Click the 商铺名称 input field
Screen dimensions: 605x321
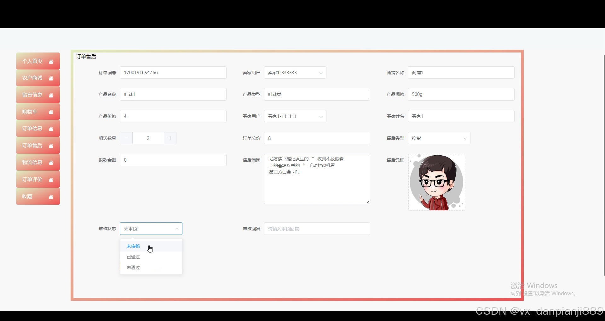point(461,73)
